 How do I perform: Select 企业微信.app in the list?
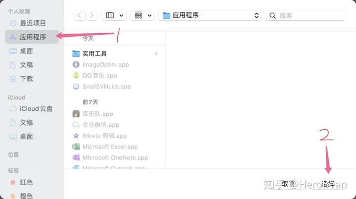(115, 125)
